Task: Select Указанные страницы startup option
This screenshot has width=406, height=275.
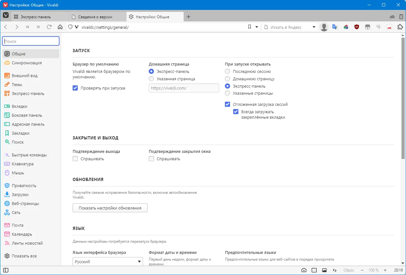Action: coord(227,93)
